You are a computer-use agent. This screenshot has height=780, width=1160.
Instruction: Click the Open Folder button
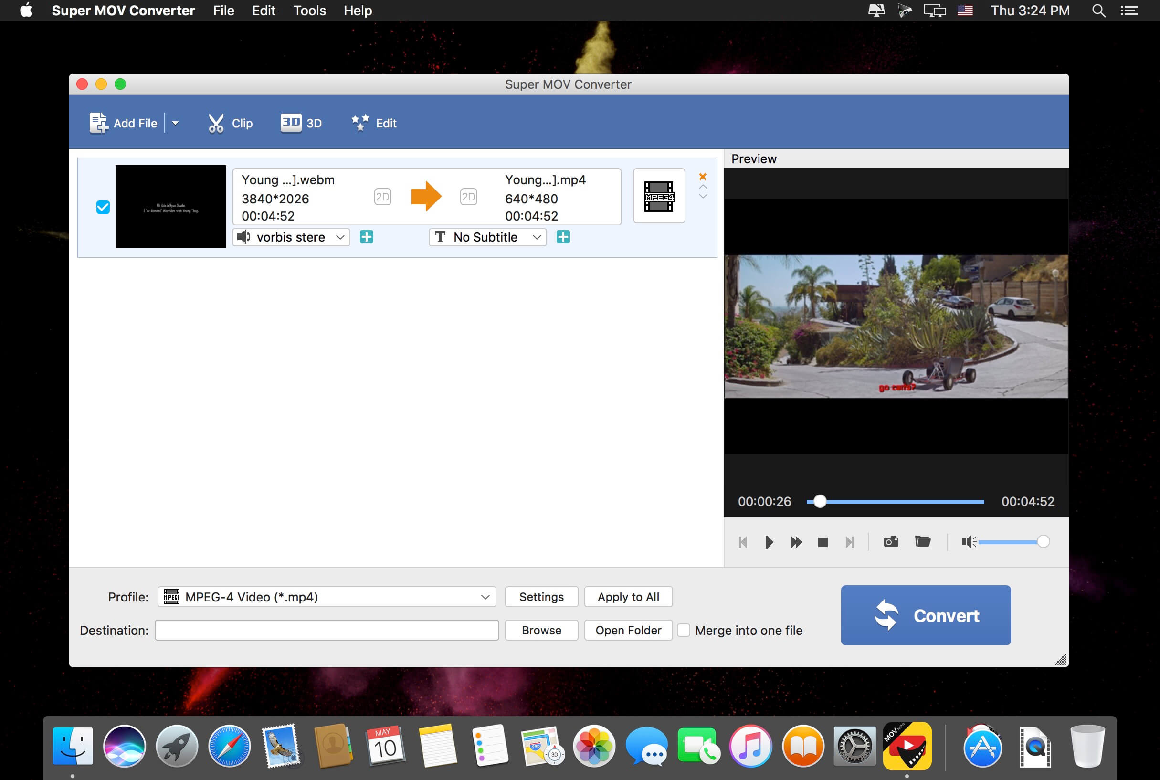628,630
